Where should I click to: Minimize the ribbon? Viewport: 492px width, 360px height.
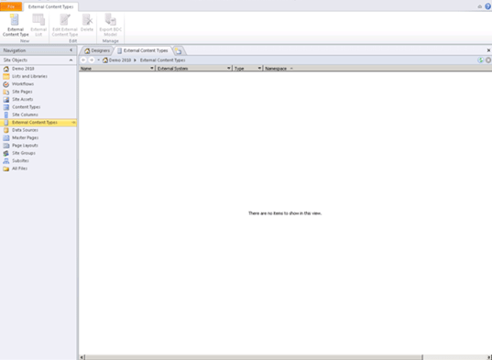(x=480, y=6)
